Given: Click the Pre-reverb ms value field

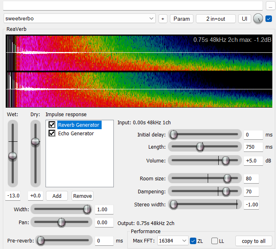Looking at the screenshot, I should pyautogui.click(x=104, y=241).
